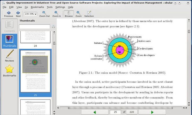Click the 'Passive users' label in figure
192x115 pixels.
135,37
